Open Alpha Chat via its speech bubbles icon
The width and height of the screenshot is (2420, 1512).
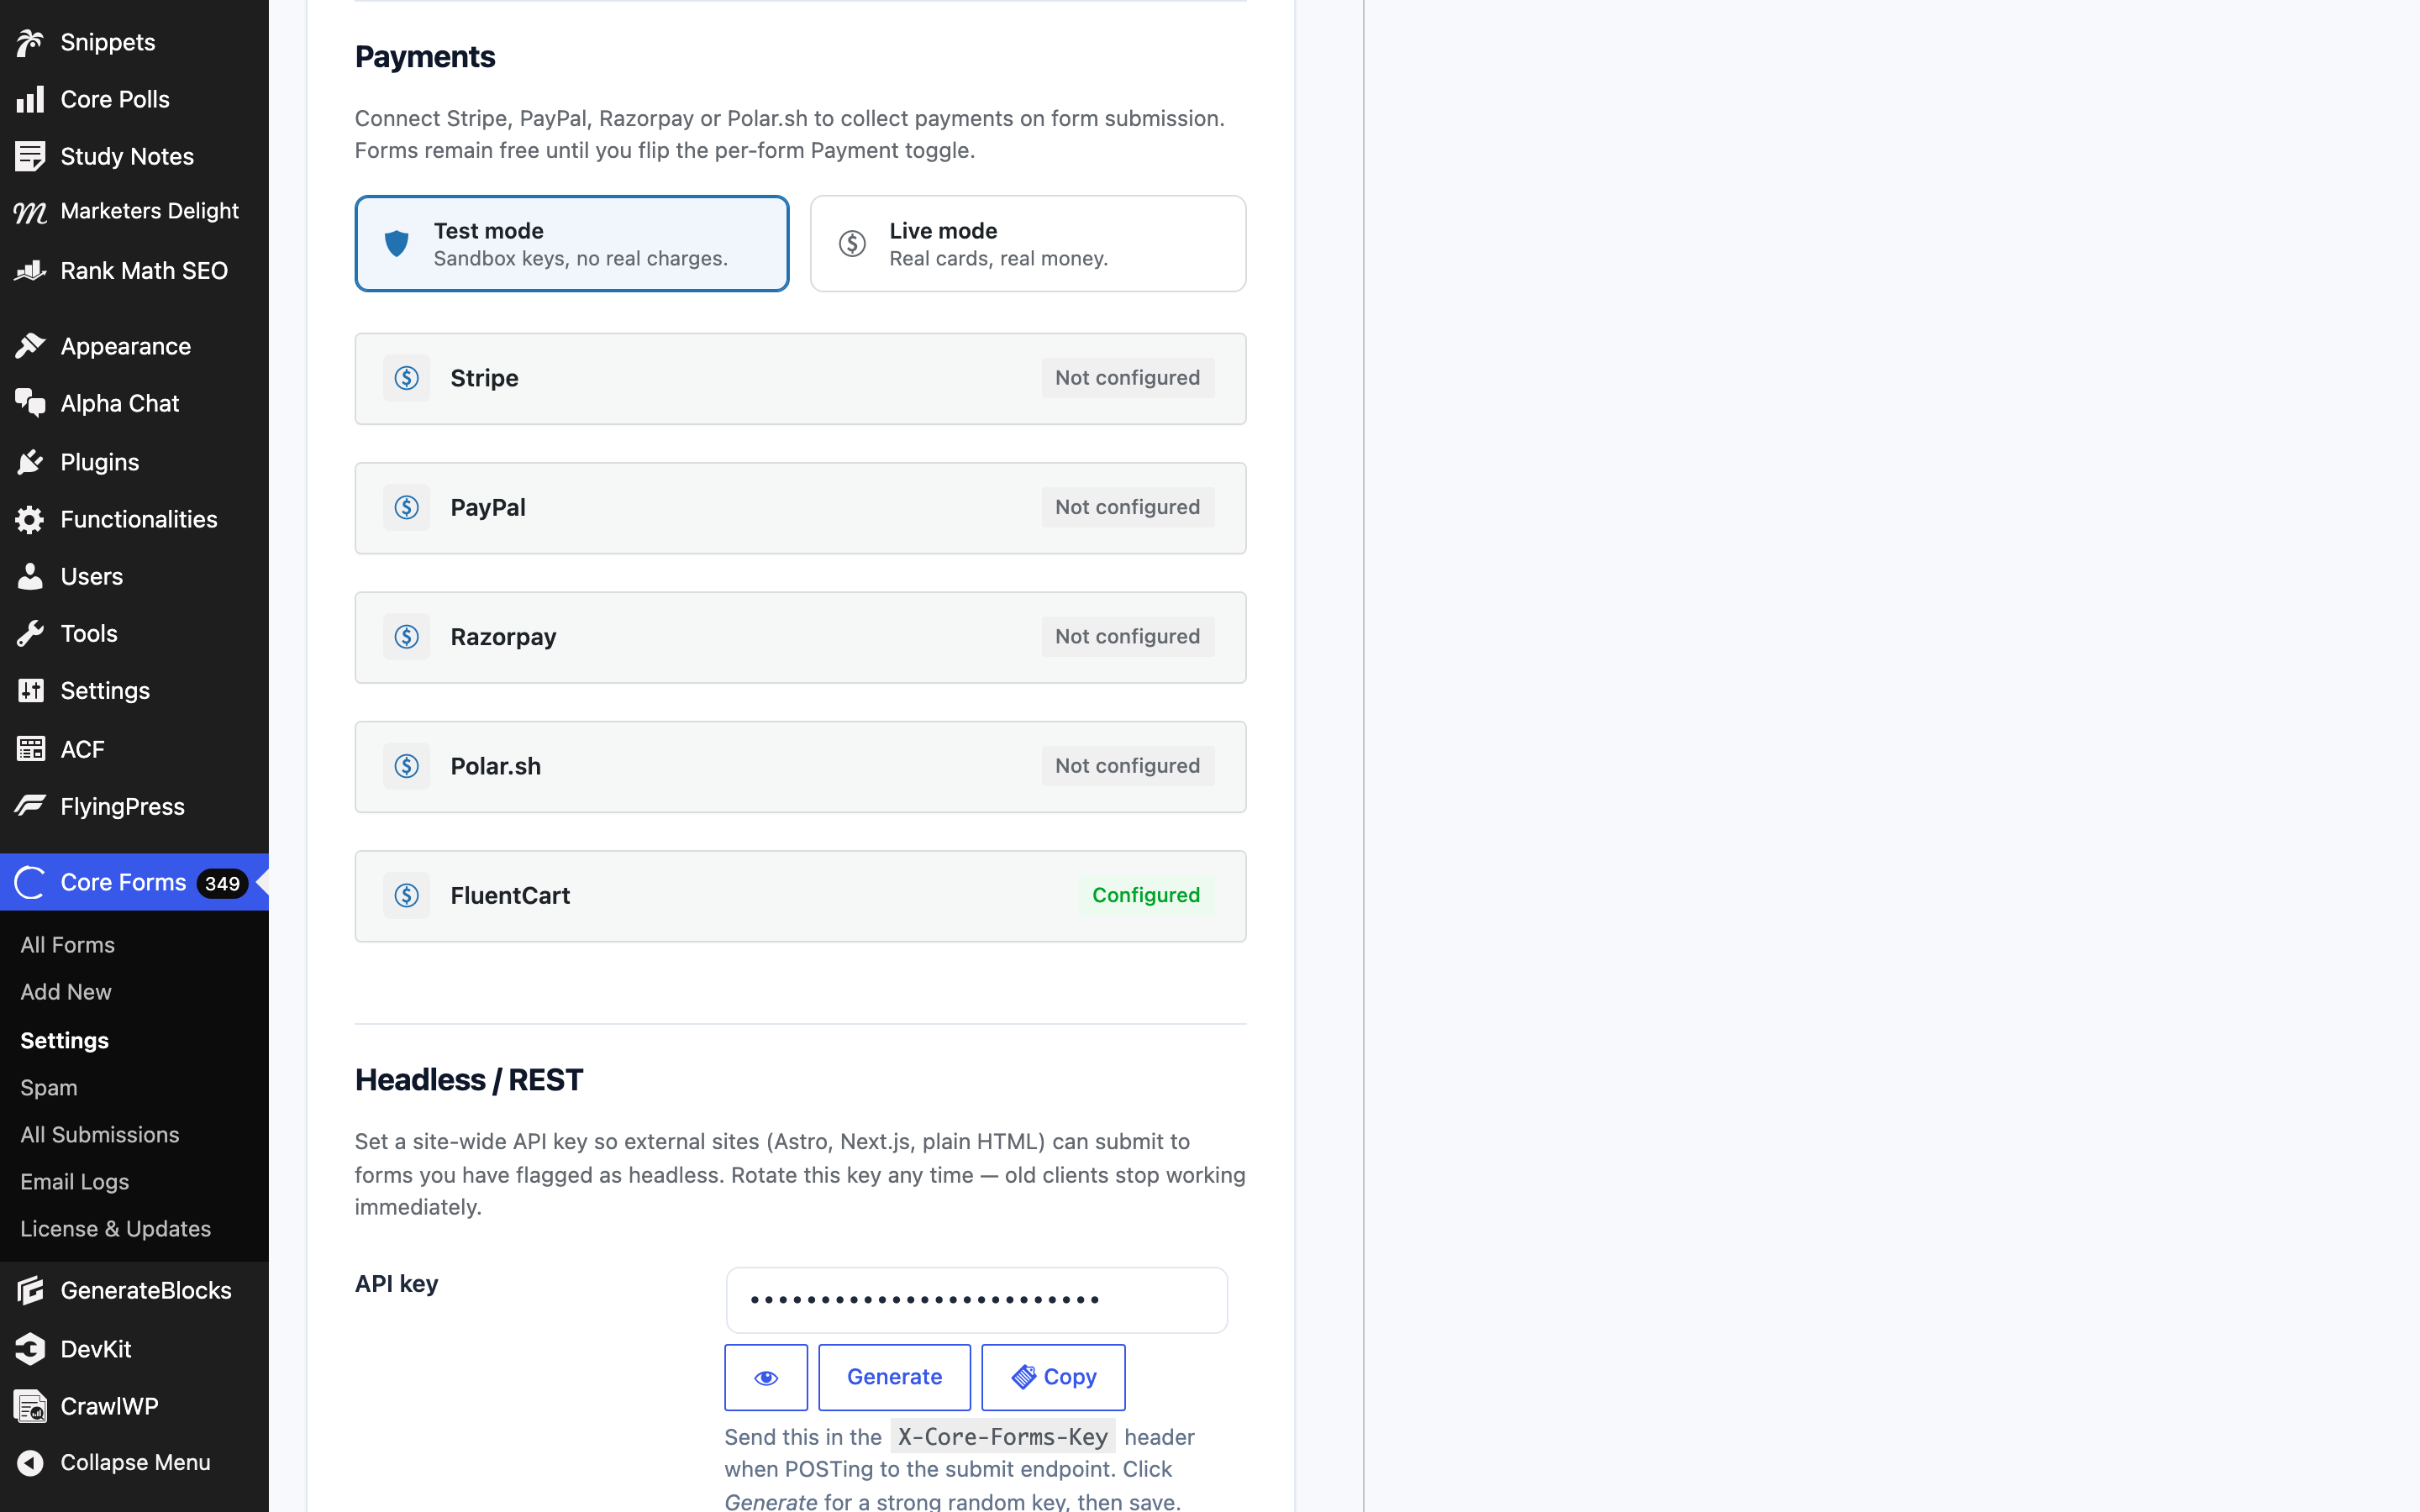[x=30, y=403]
